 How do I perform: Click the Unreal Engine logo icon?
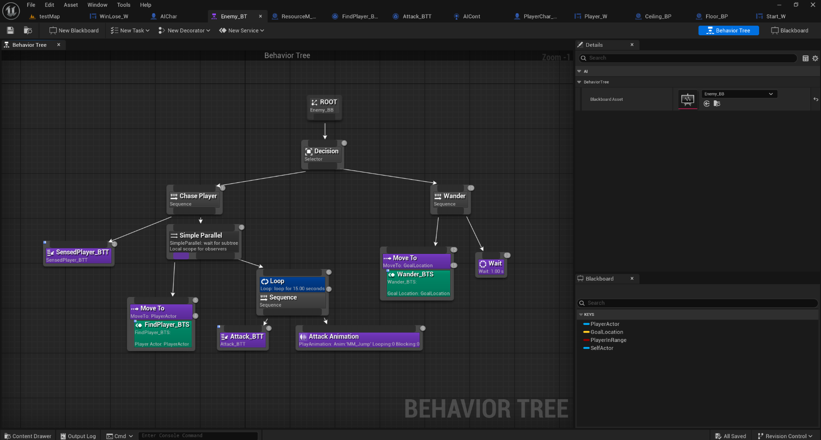coord(11,11)
